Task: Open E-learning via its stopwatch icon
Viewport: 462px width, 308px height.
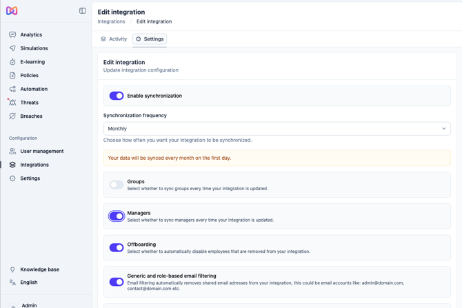Action: point(12,62)
